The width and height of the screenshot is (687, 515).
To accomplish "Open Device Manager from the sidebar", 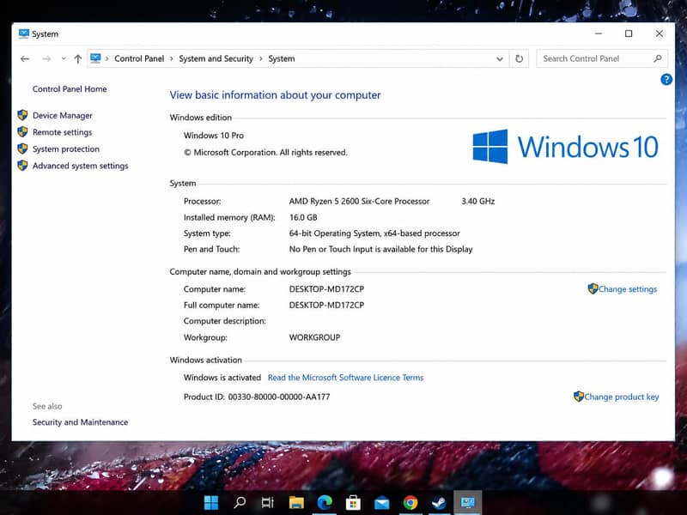I will 63,116.
